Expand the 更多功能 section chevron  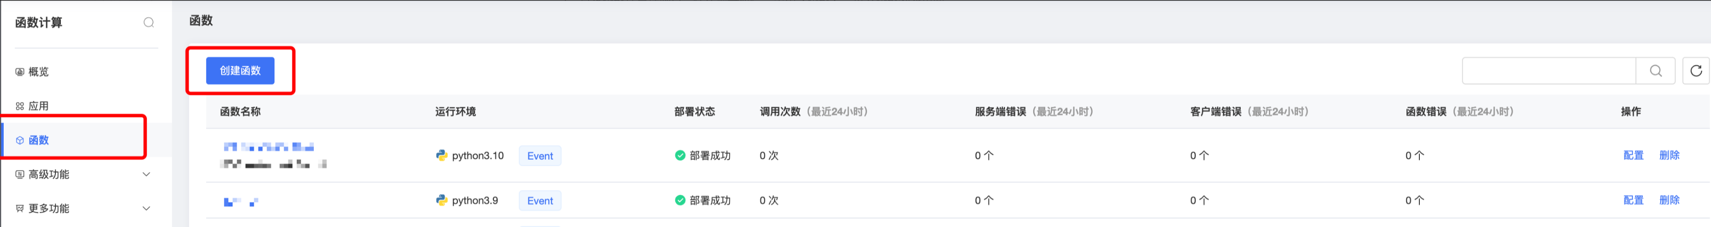[x=147, y=209]
